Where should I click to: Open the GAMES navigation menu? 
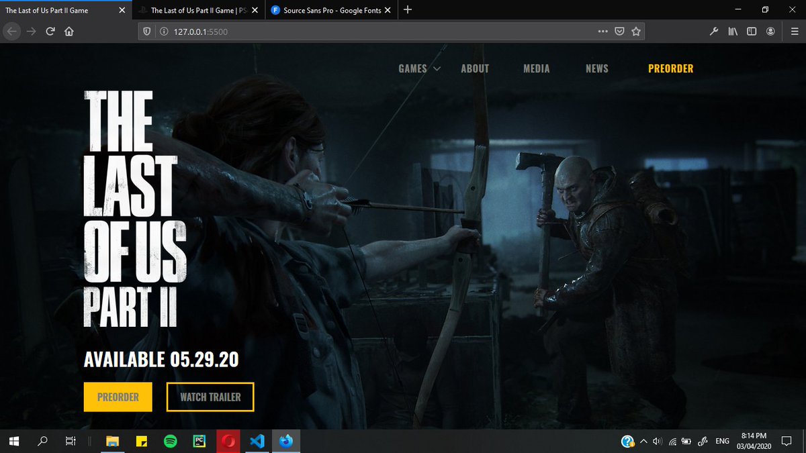412,68
